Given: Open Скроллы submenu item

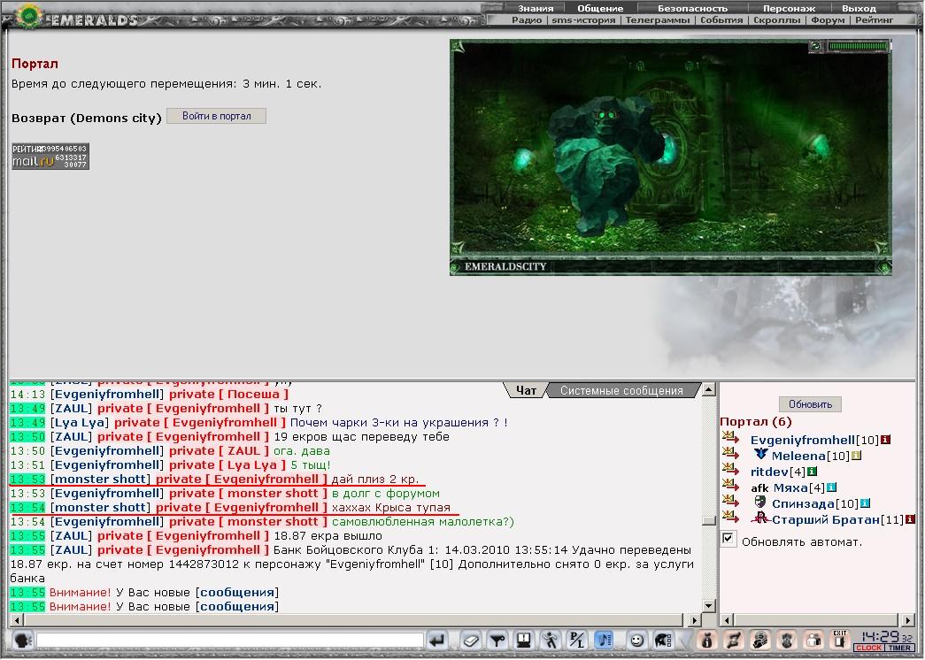Looking at the screenshot, I should coord(777,20).
